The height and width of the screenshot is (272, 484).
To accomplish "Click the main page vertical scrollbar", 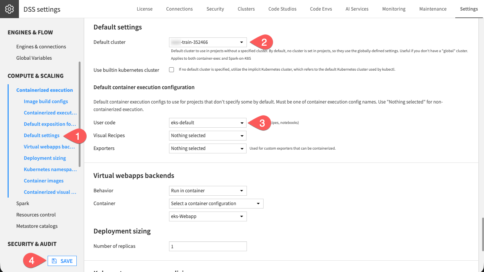I will pyautogui.click(x=482, y=234).
